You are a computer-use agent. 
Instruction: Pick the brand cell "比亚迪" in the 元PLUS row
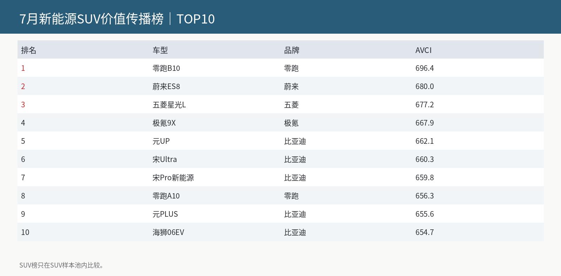point(295,214)
